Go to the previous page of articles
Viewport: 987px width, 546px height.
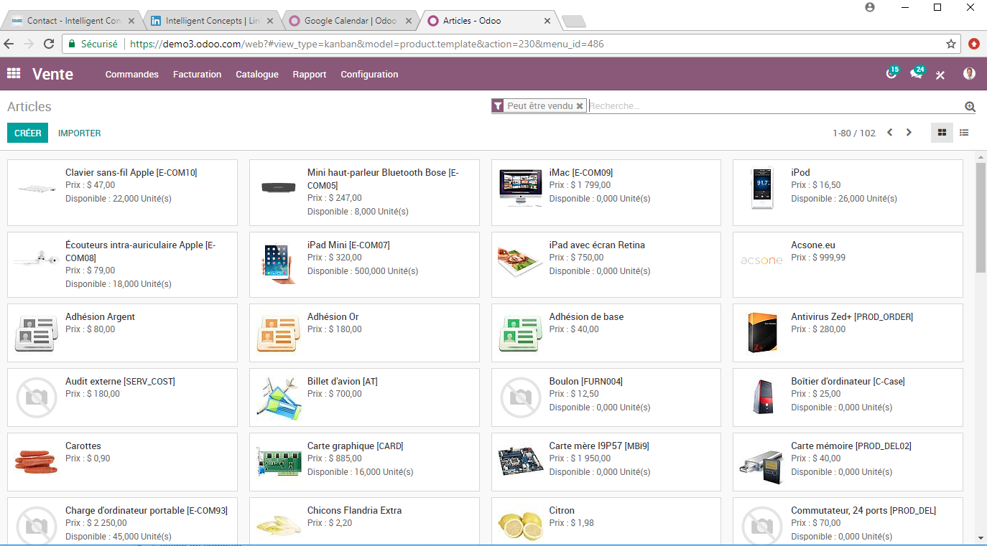889,132
